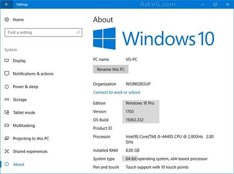Open Shared experiences settings
234x174 pixels.
(x=30, y=151)
